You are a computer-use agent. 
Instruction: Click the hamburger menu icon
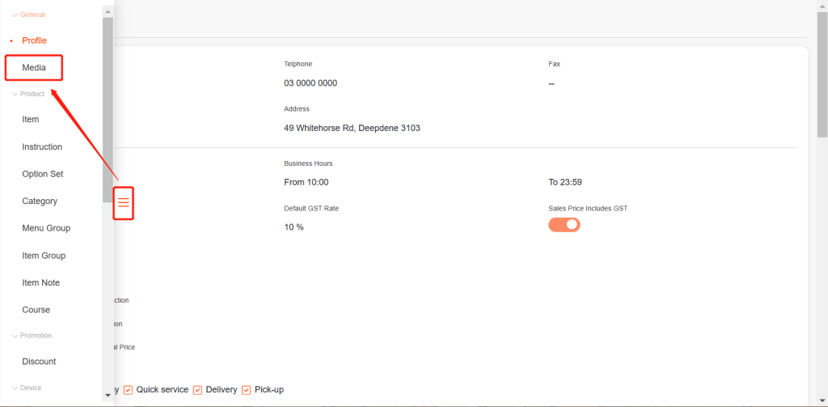pos(124,202)
